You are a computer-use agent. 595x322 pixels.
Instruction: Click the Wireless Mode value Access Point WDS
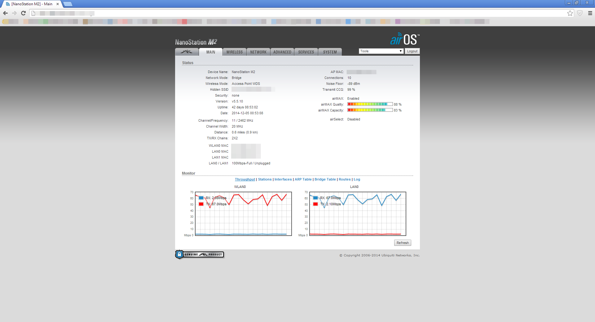(x=246, y=84)
